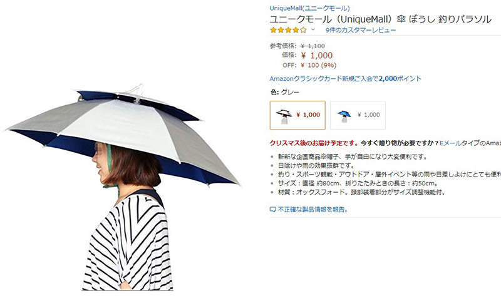Image resolution: width=501 pixels, height=298 pixels.
Task: Click the speech bubble report icon
Action: (272, 210)
